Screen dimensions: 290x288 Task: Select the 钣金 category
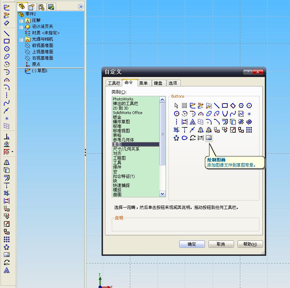[x=136, y=117]
